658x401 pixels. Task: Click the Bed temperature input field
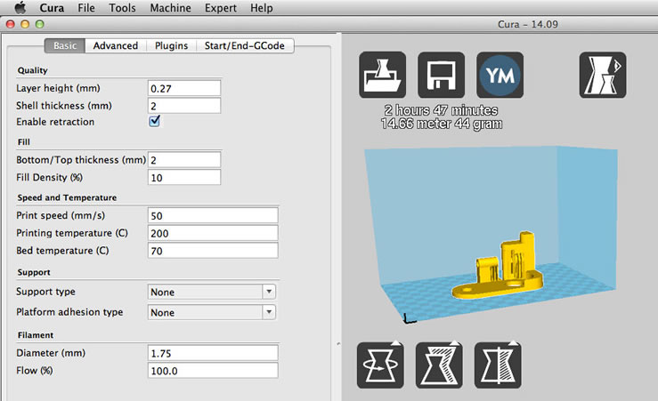[x=213, y=251]
